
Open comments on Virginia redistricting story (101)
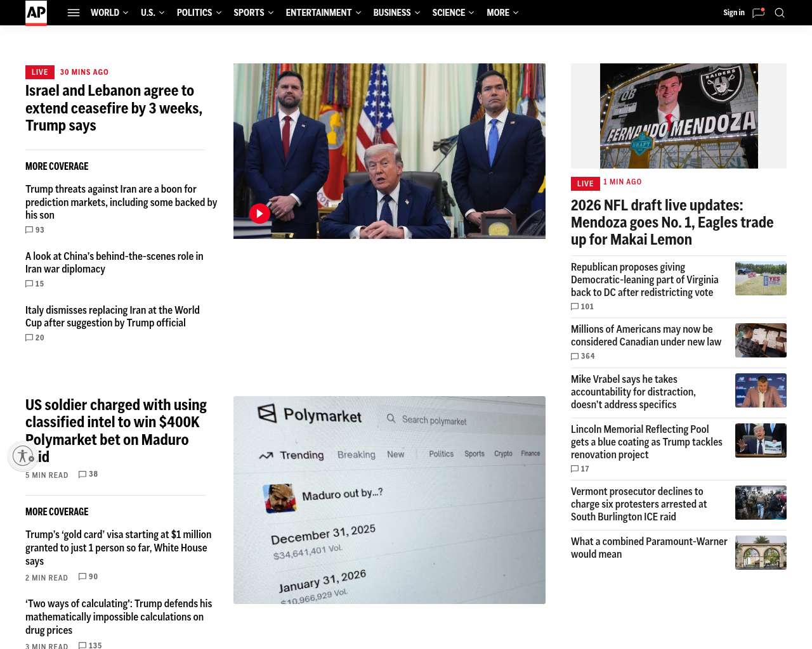(582, 307)
